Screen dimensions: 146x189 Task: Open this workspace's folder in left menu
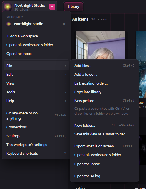point(36,45)
